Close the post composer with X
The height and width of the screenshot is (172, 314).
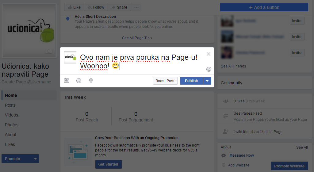[209, 54]
